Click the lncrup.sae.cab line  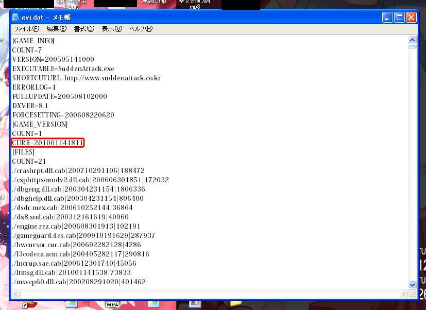point(74,263)
